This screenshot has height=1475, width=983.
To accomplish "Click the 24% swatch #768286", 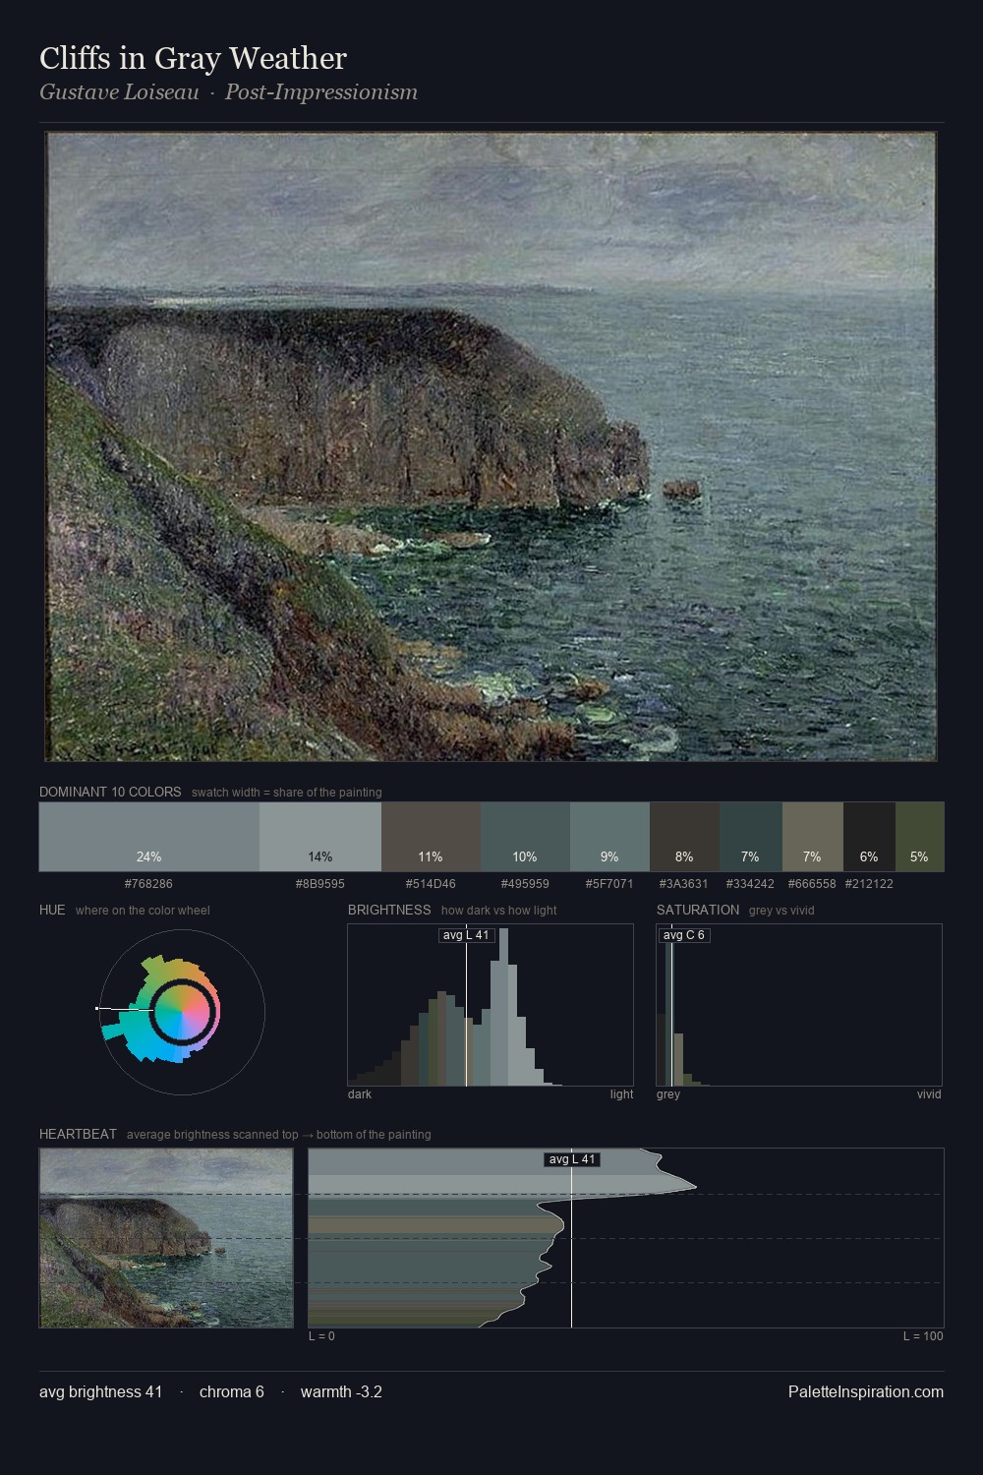I will pyautogui.click(x=149, y=837).
